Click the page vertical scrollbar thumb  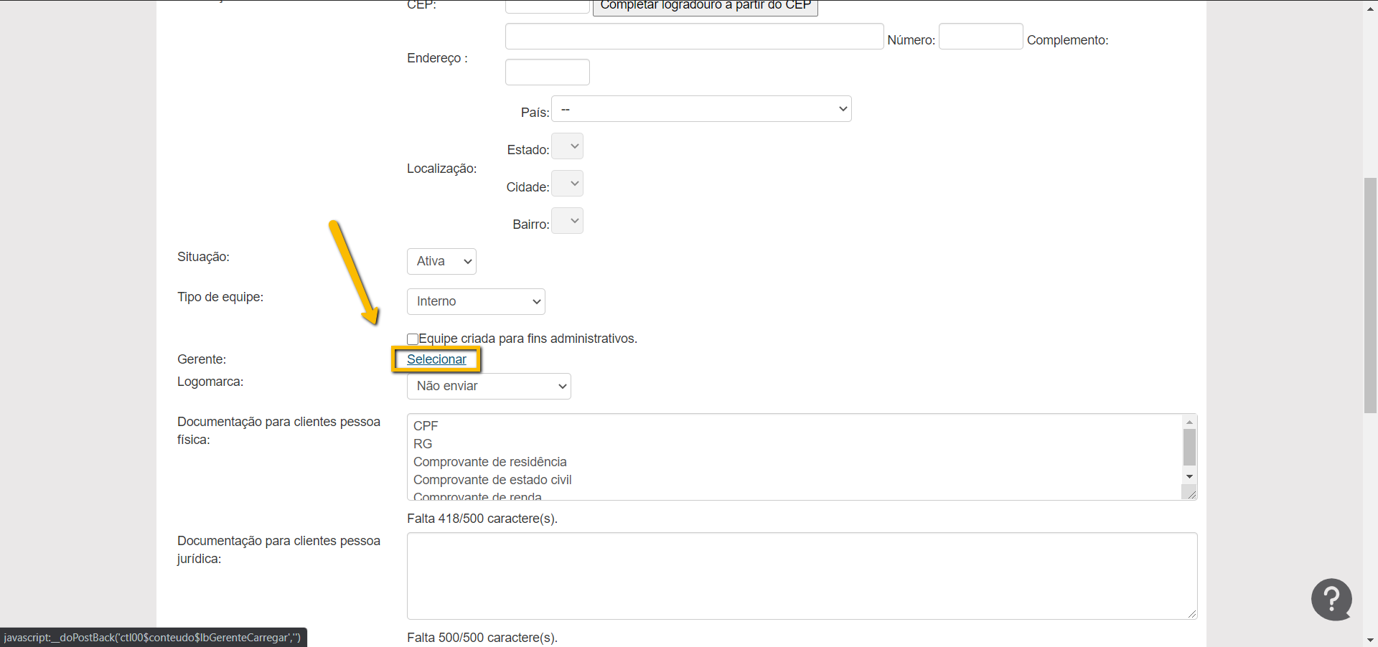pyautogui.click(x=1370, y=294)
